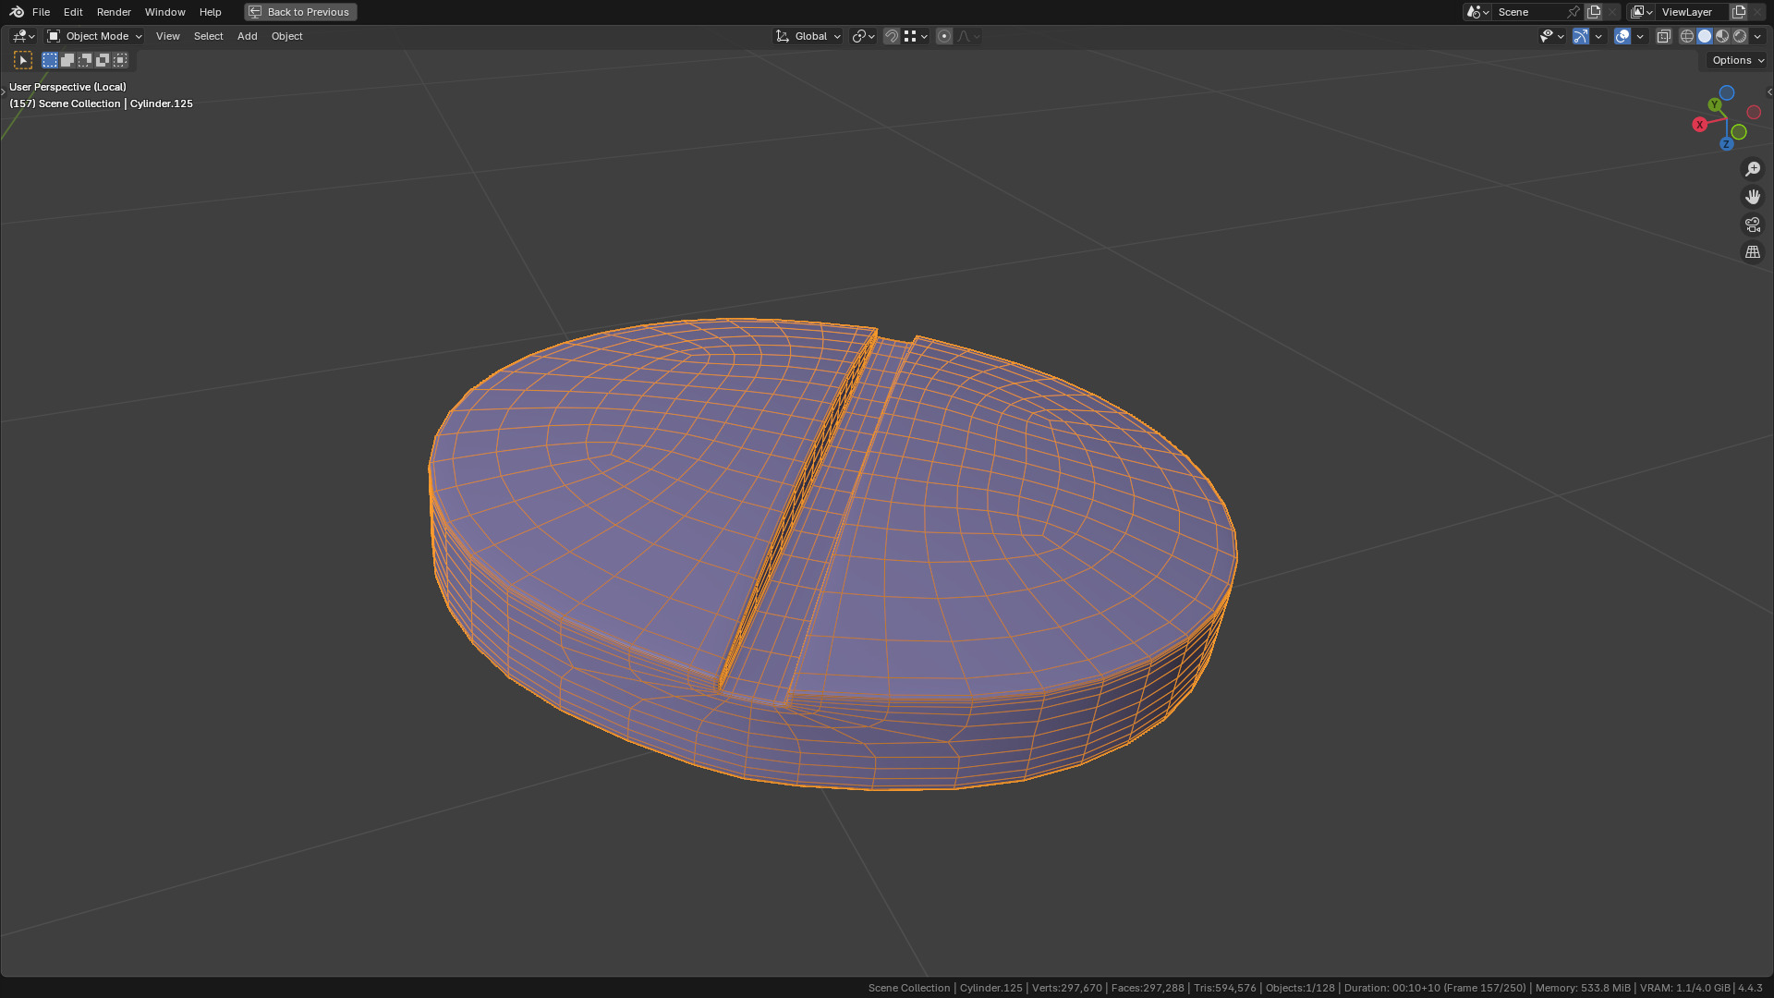Switch to rendered viewport shading

(x=1740, y=36)
